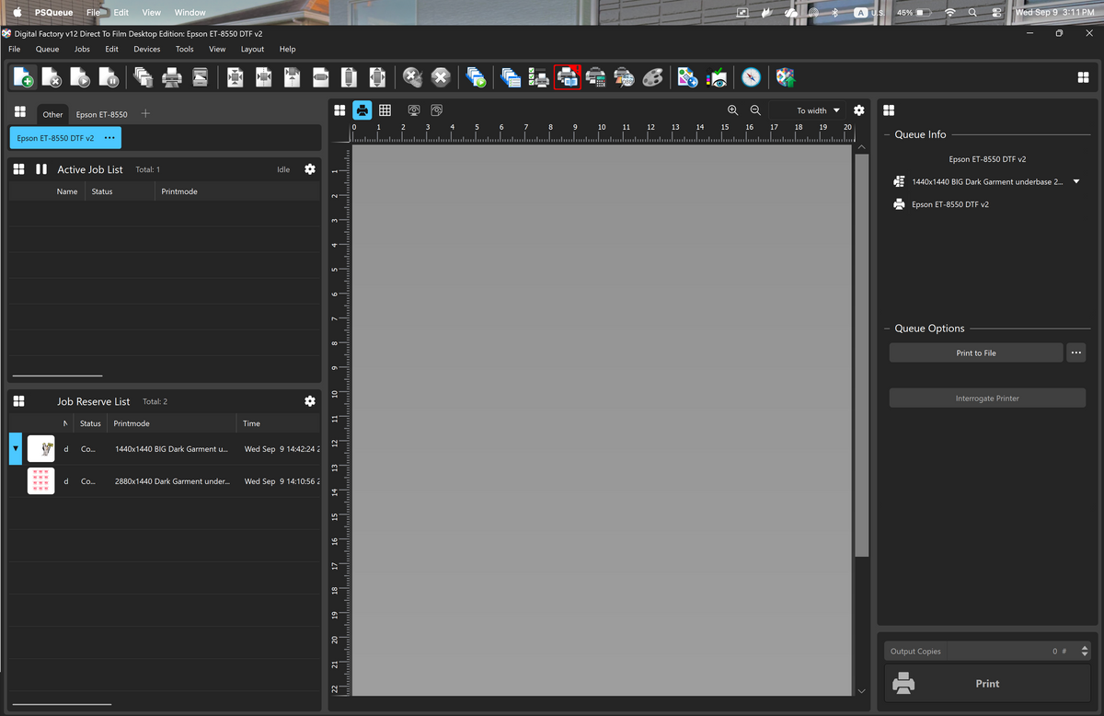Zoom in with the magnifier plus icon
Image resolution: width=1104 pixels, height=716 pixels.
click(x=733, y=110)
